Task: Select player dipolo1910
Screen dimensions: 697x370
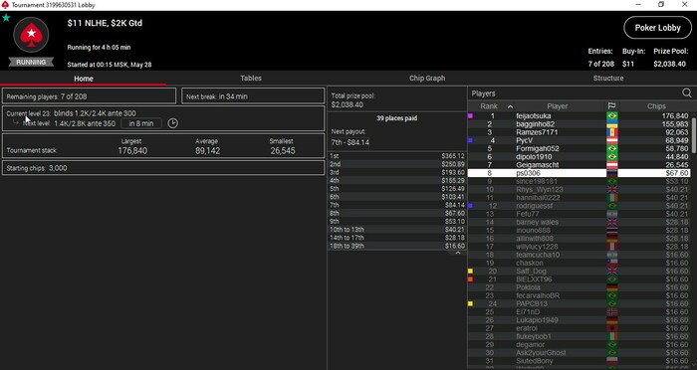Action: point(580,157)
